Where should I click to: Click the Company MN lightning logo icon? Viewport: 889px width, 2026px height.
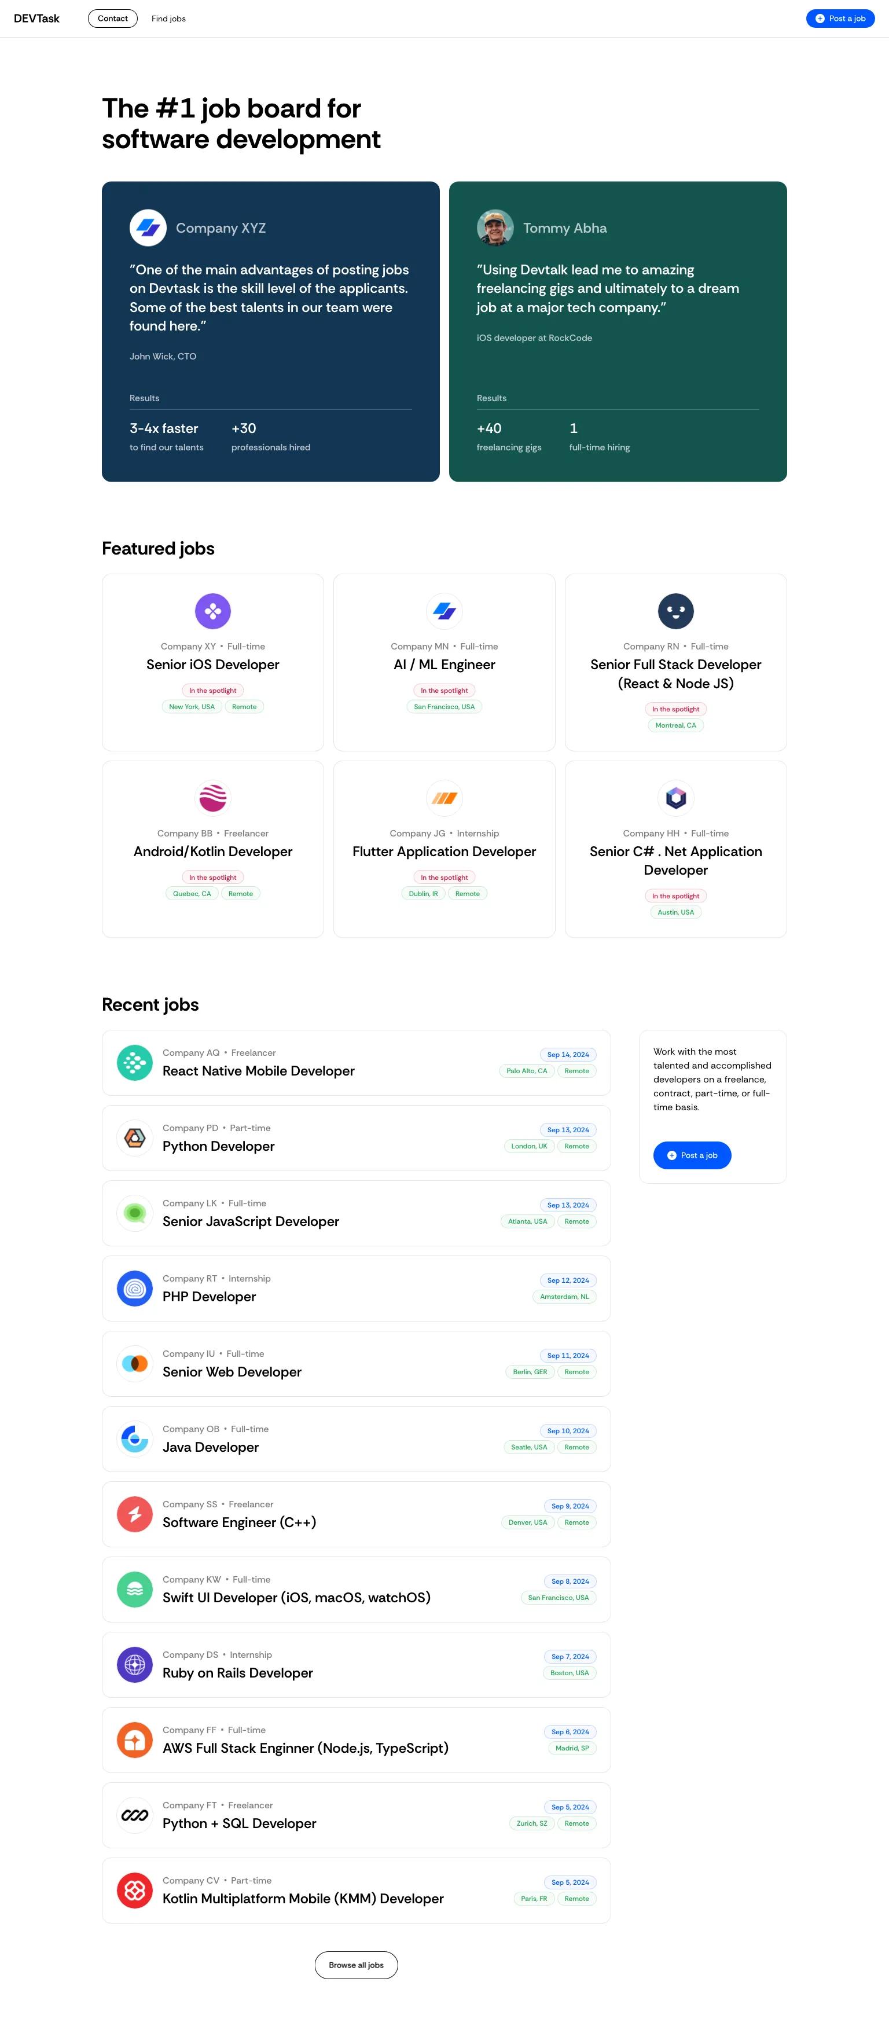[x=444, y=610]
